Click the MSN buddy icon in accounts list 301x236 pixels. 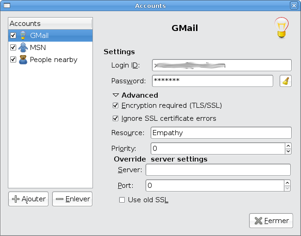pyautogui.click(x=23, y=47)
